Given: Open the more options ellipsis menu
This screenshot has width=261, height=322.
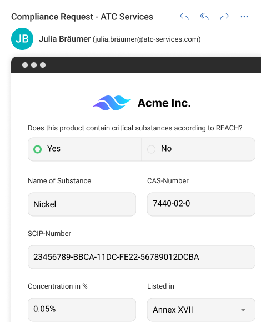Looking at the screenshot, I should [244, 17].
